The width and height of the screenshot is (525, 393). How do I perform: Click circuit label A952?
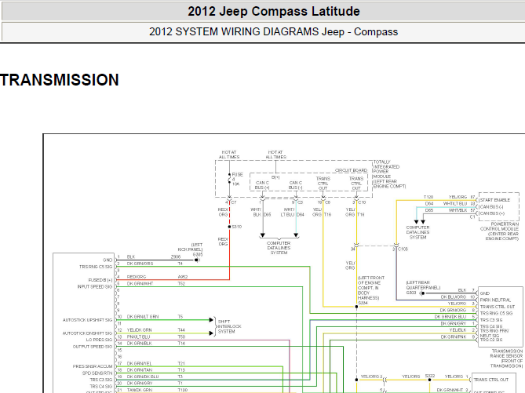(x=183, y=277)
